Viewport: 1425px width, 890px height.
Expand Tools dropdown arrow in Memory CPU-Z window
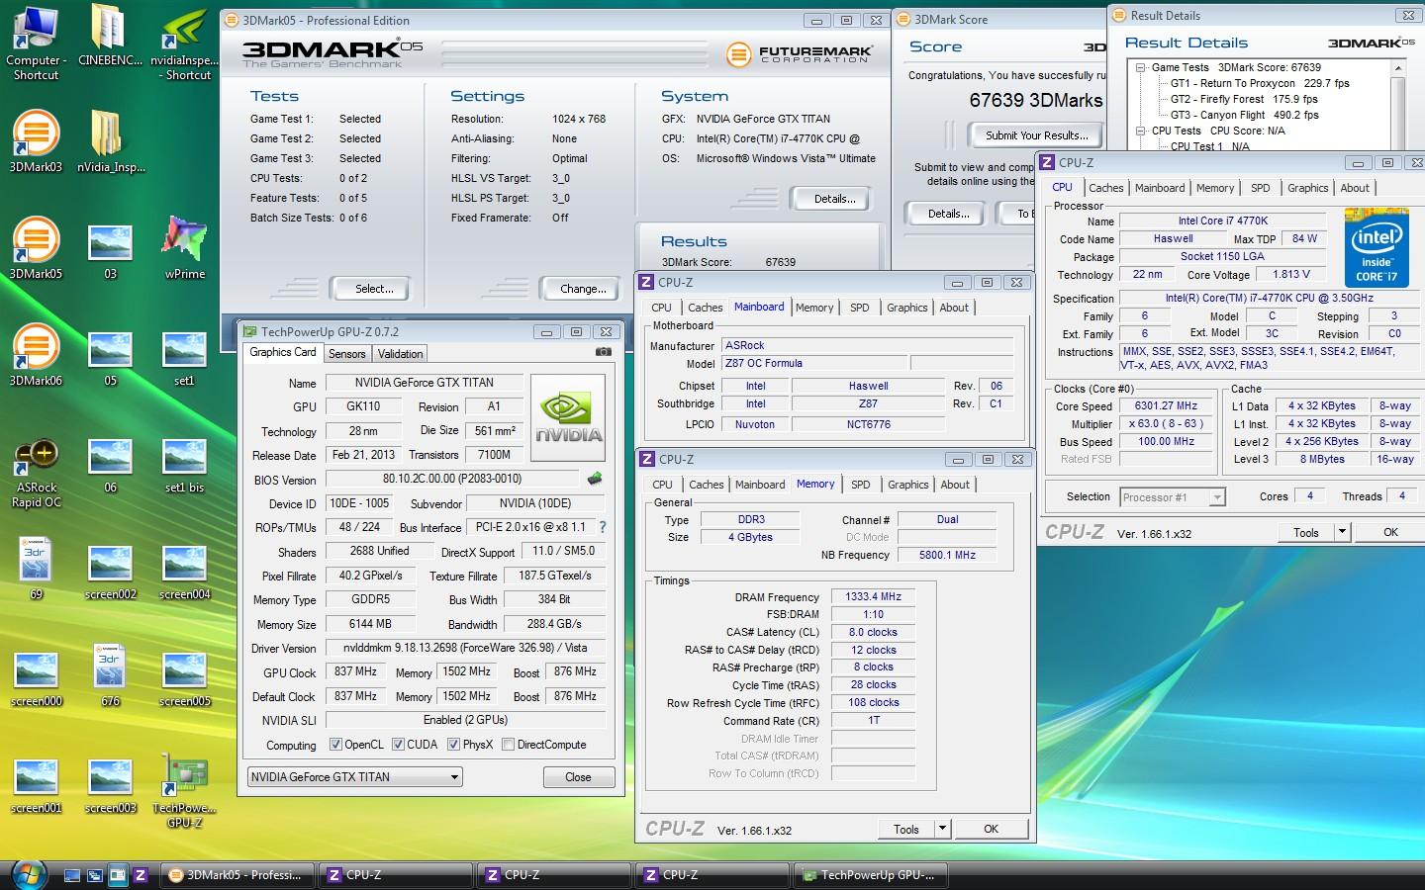coord(942,829)
